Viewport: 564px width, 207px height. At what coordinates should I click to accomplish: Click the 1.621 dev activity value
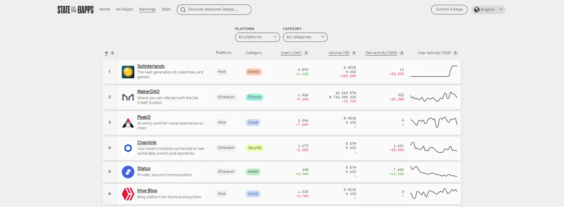(x=398, y=146)
